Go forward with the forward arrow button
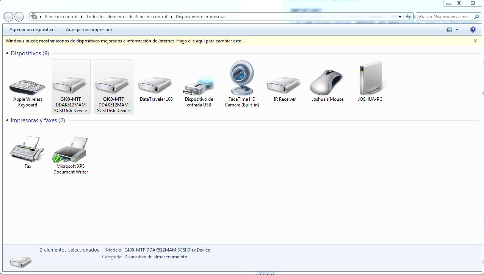The image size is (484, 275). (x=19, y=17)
